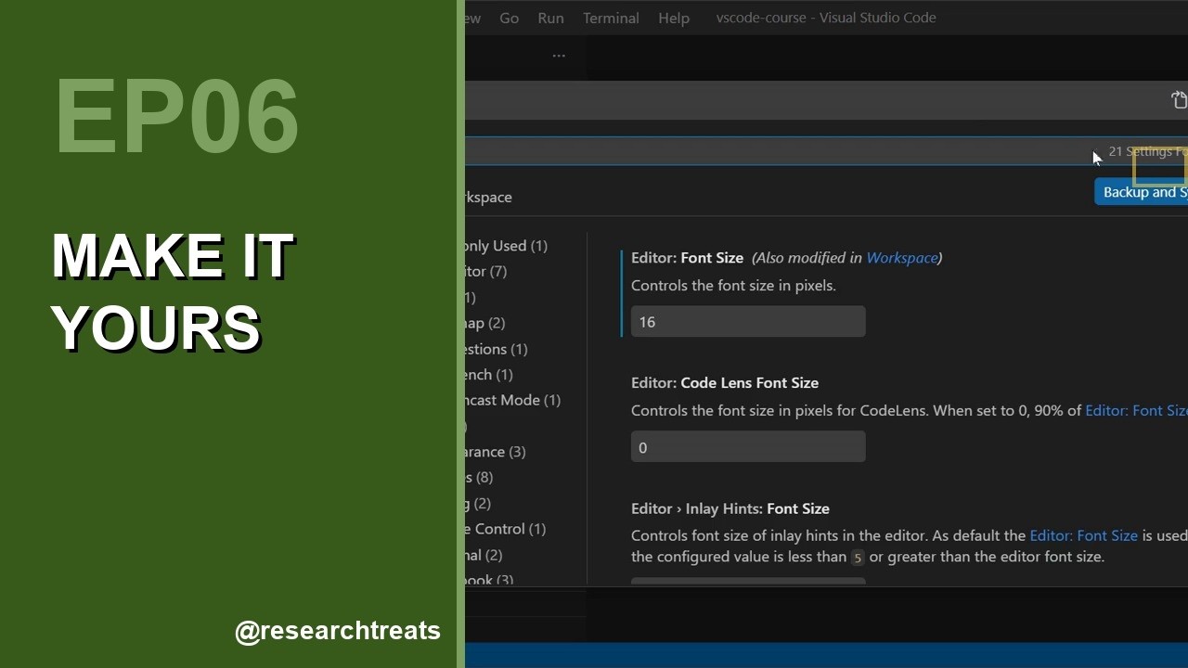
Task: Click the Editor: Font Size input showing 16
Action: [x=748, y=322]
